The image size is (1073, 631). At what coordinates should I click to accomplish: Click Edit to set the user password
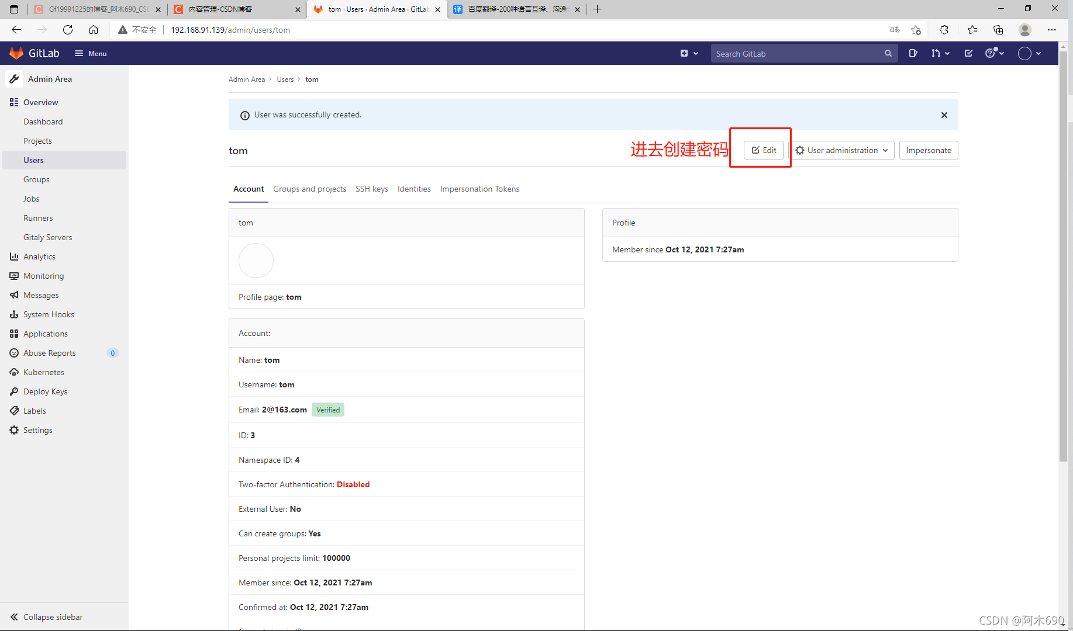coord(763,150)
